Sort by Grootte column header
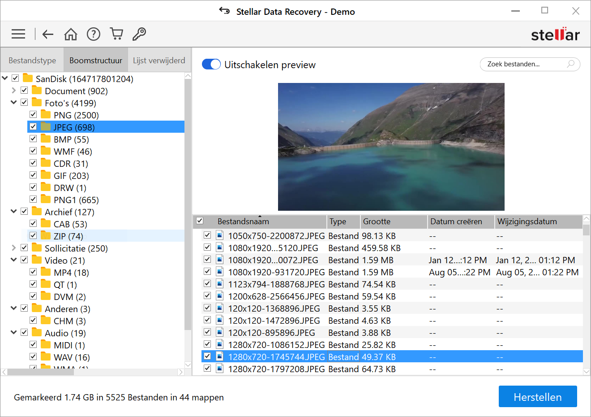The width and height of the screenshot is (591, 417). pyautogui.click(x=394, y=222)
